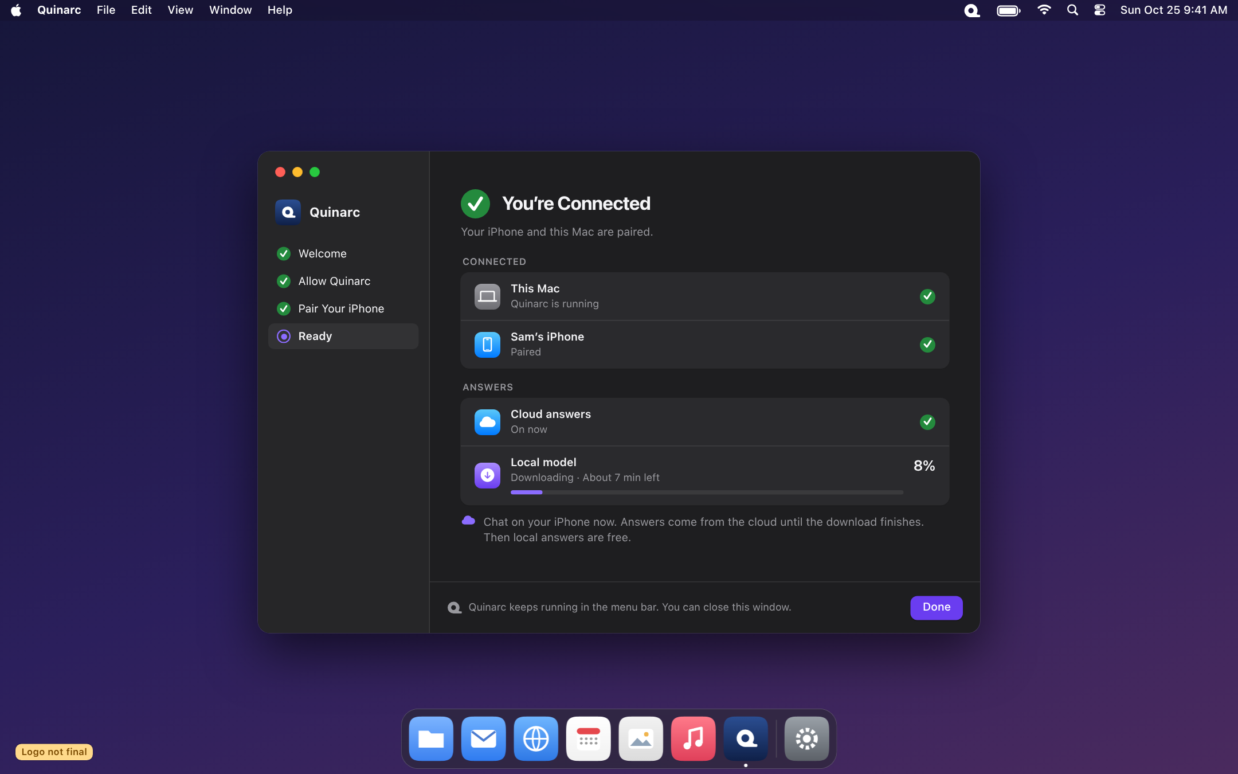This screenshot has height=774, width=1238.
Task: Click the Quinarc logo in the sidebar
Action: [288, 212]
